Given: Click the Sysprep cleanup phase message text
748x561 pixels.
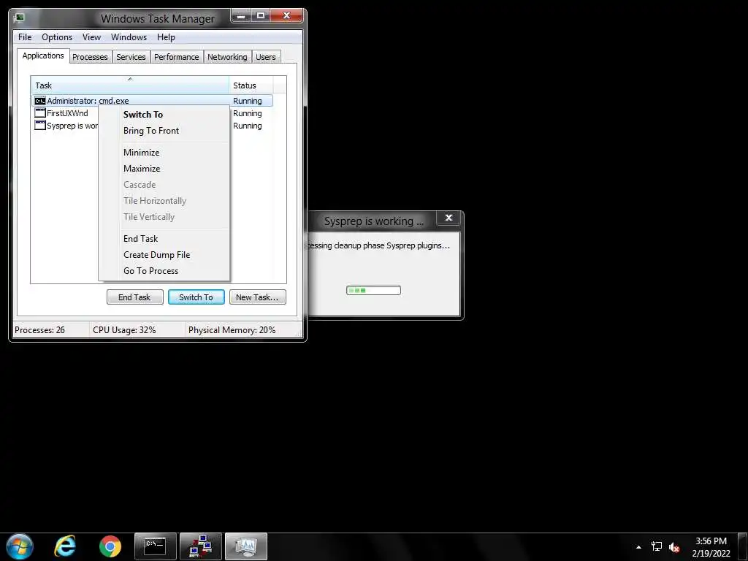Looking at the screenshot, I should 378,245.
